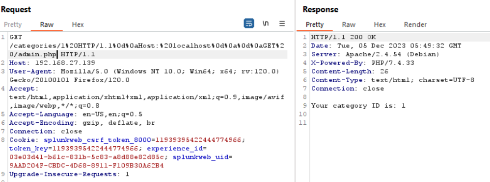490x182 pixels.
Task: Open the Request panel hamburger menu
Action: pyautogui.click(x=282, y=23)
